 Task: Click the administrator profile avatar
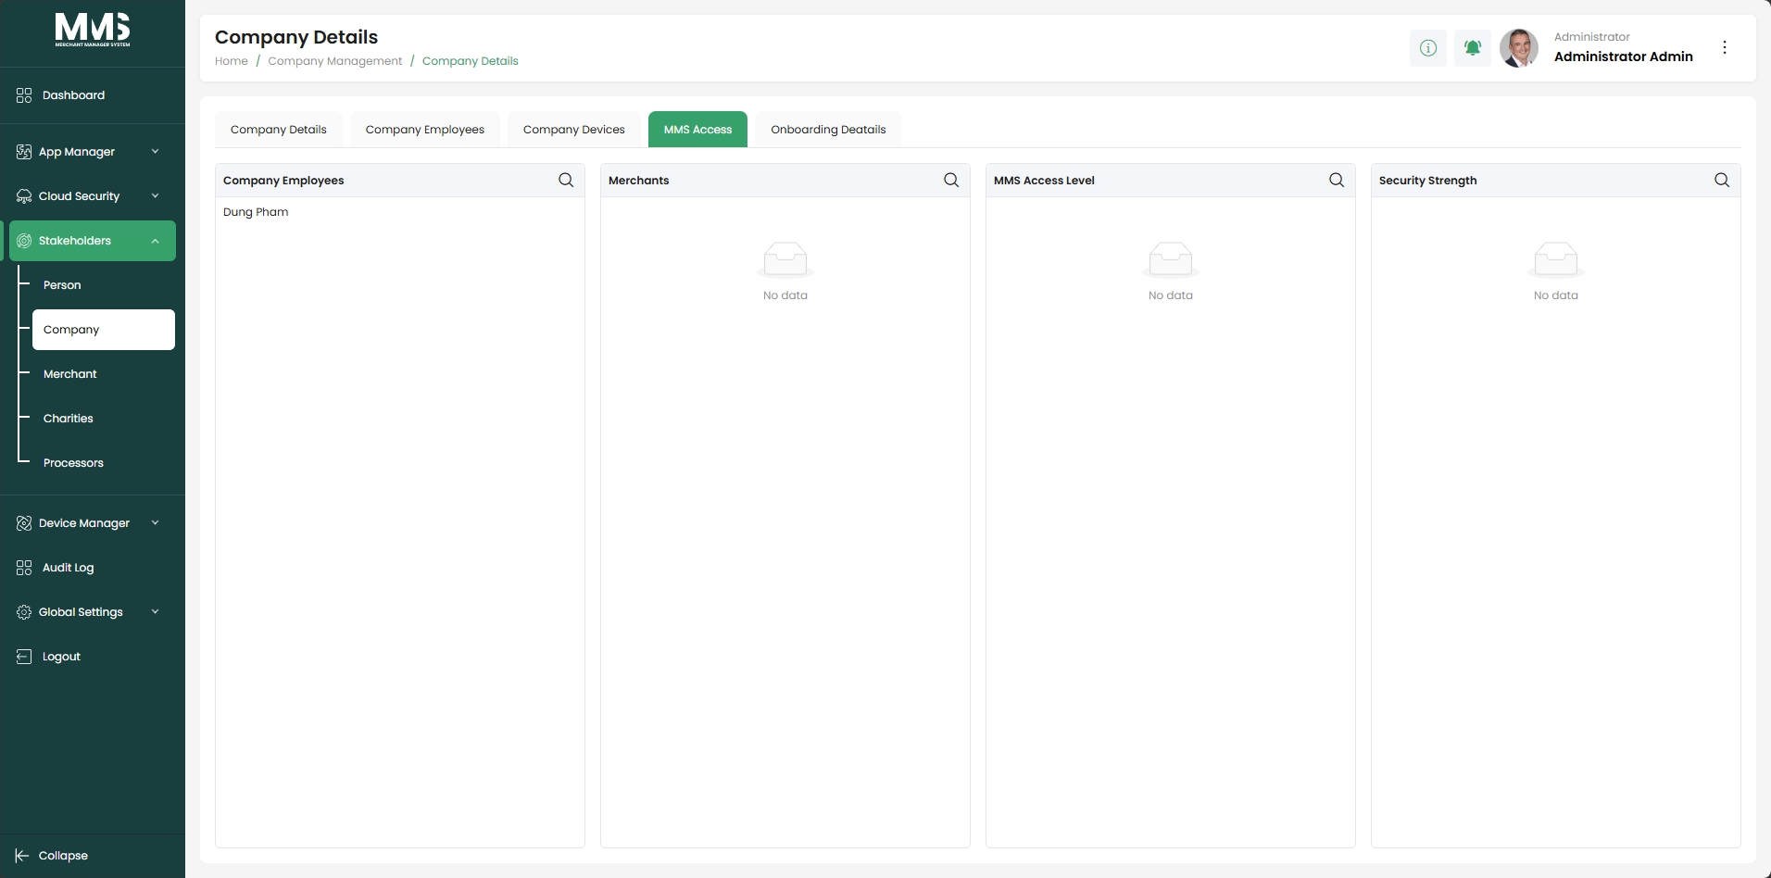tap(1519, 48)
